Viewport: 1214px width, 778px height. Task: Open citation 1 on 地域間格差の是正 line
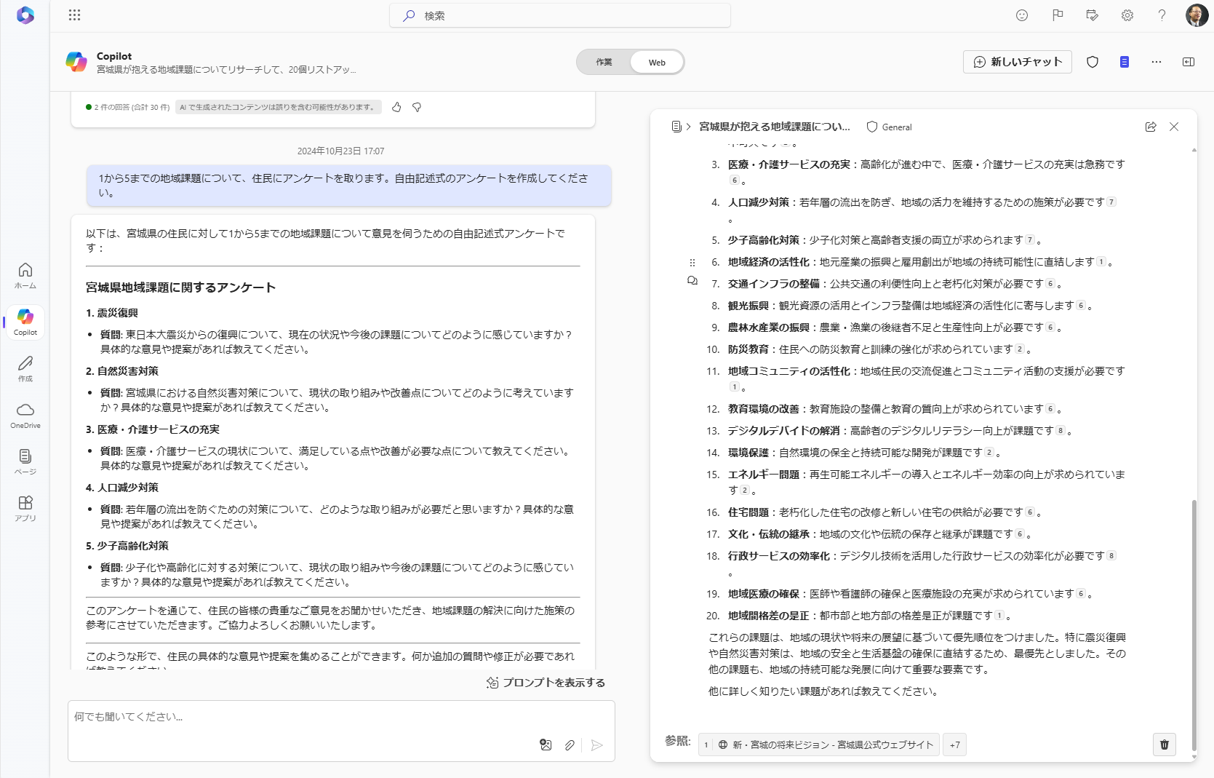click(999, 616)
